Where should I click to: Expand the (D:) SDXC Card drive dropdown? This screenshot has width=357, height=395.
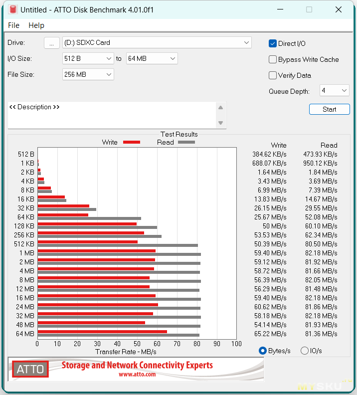[x=157, y=43]
